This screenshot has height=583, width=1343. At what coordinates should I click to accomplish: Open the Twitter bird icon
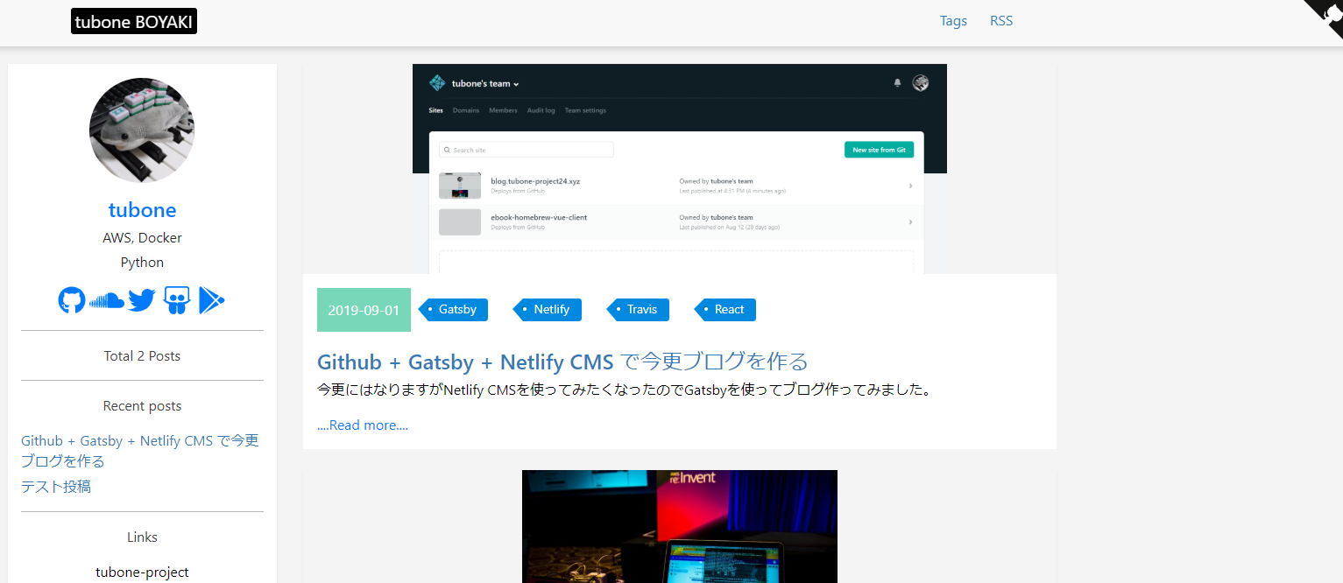[141, 300]
